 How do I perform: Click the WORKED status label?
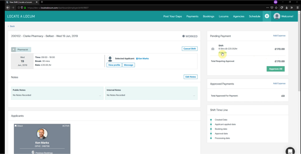pos(190,36)
